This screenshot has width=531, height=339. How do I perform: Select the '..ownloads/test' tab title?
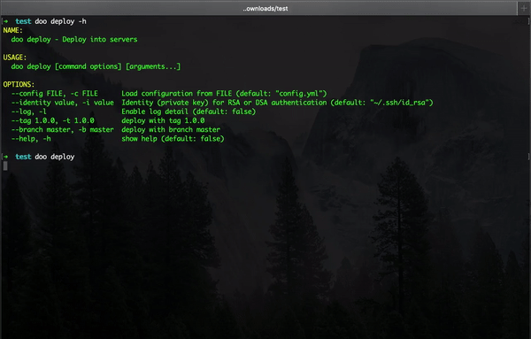[x=265, y=9]
